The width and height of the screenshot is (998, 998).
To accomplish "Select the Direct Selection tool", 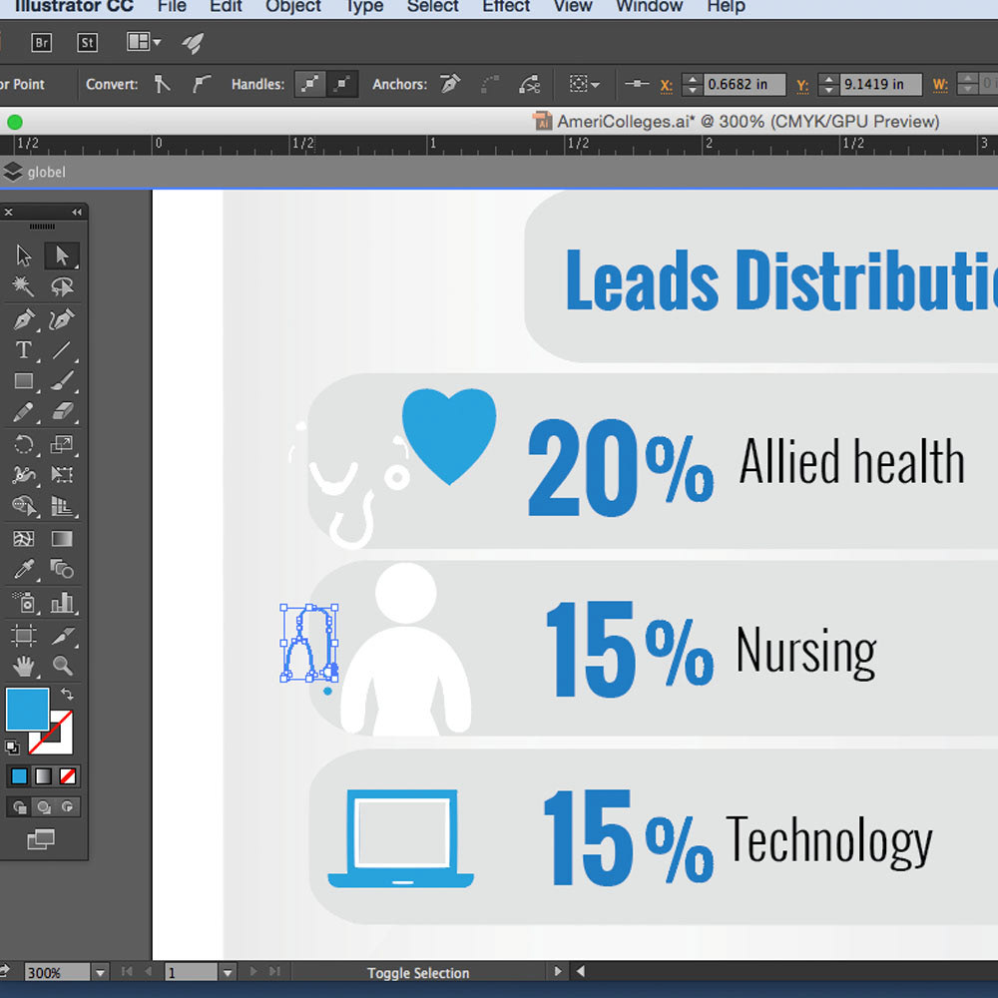I will 62,255.
